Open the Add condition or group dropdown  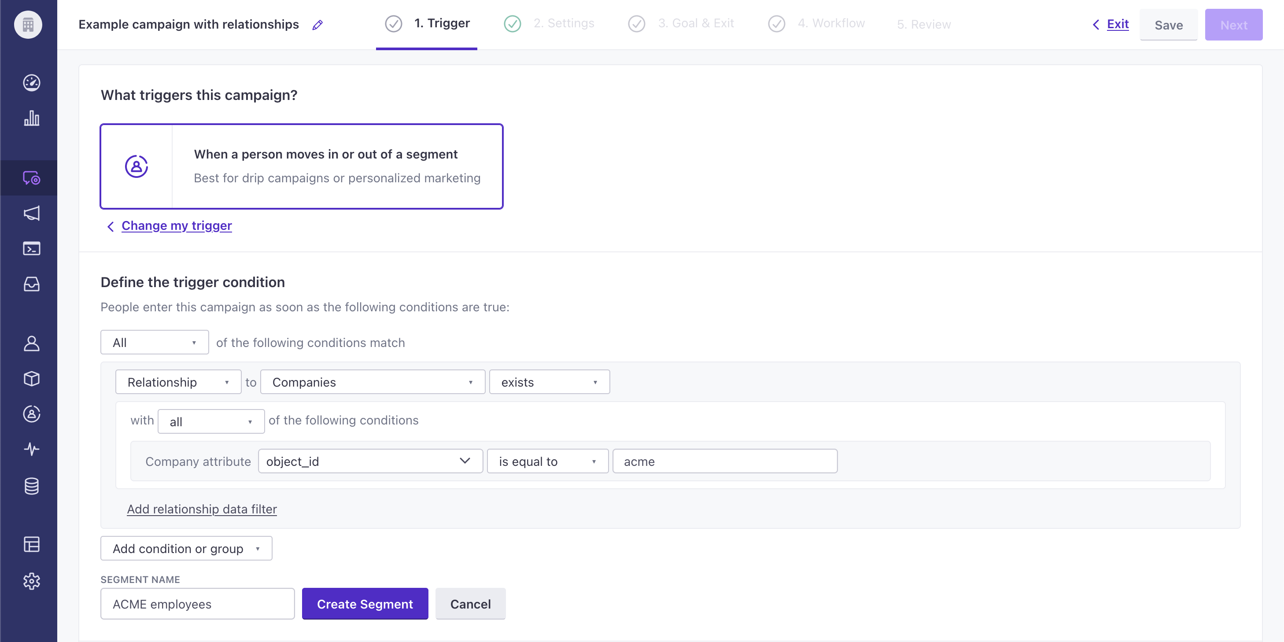coord(186,548)
